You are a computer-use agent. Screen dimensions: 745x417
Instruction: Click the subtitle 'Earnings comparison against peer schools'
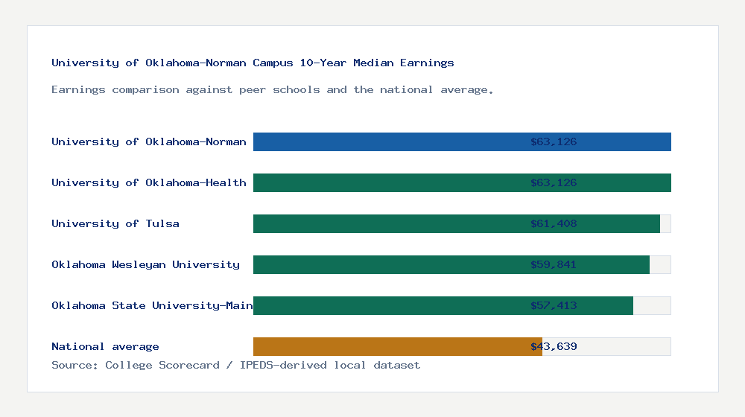point(273,90)
